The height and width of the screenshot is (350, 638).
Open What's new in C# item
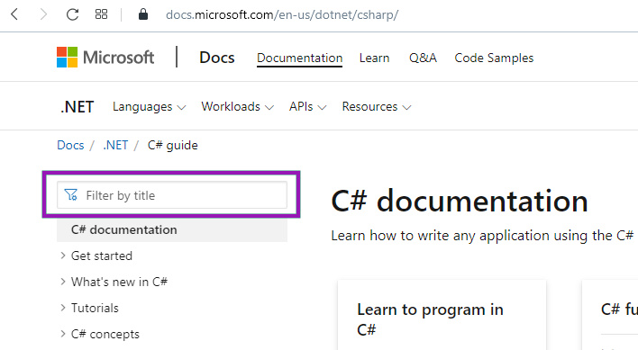tap(119, 282)
